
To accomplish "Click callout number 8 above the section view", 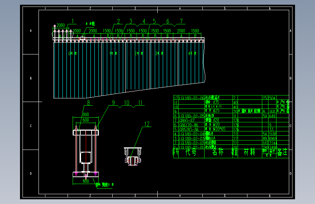I will click(x=89, y=103).
